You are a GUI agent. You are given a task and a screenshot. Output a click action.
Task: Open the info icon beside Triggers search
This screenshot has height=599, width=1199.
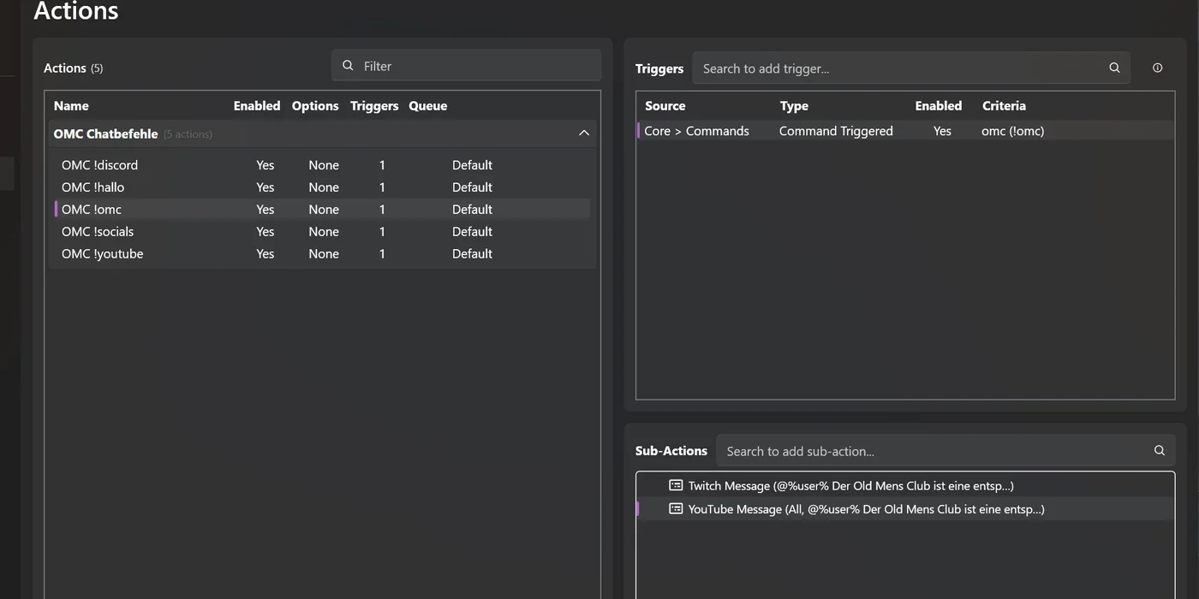point(1157,68)
